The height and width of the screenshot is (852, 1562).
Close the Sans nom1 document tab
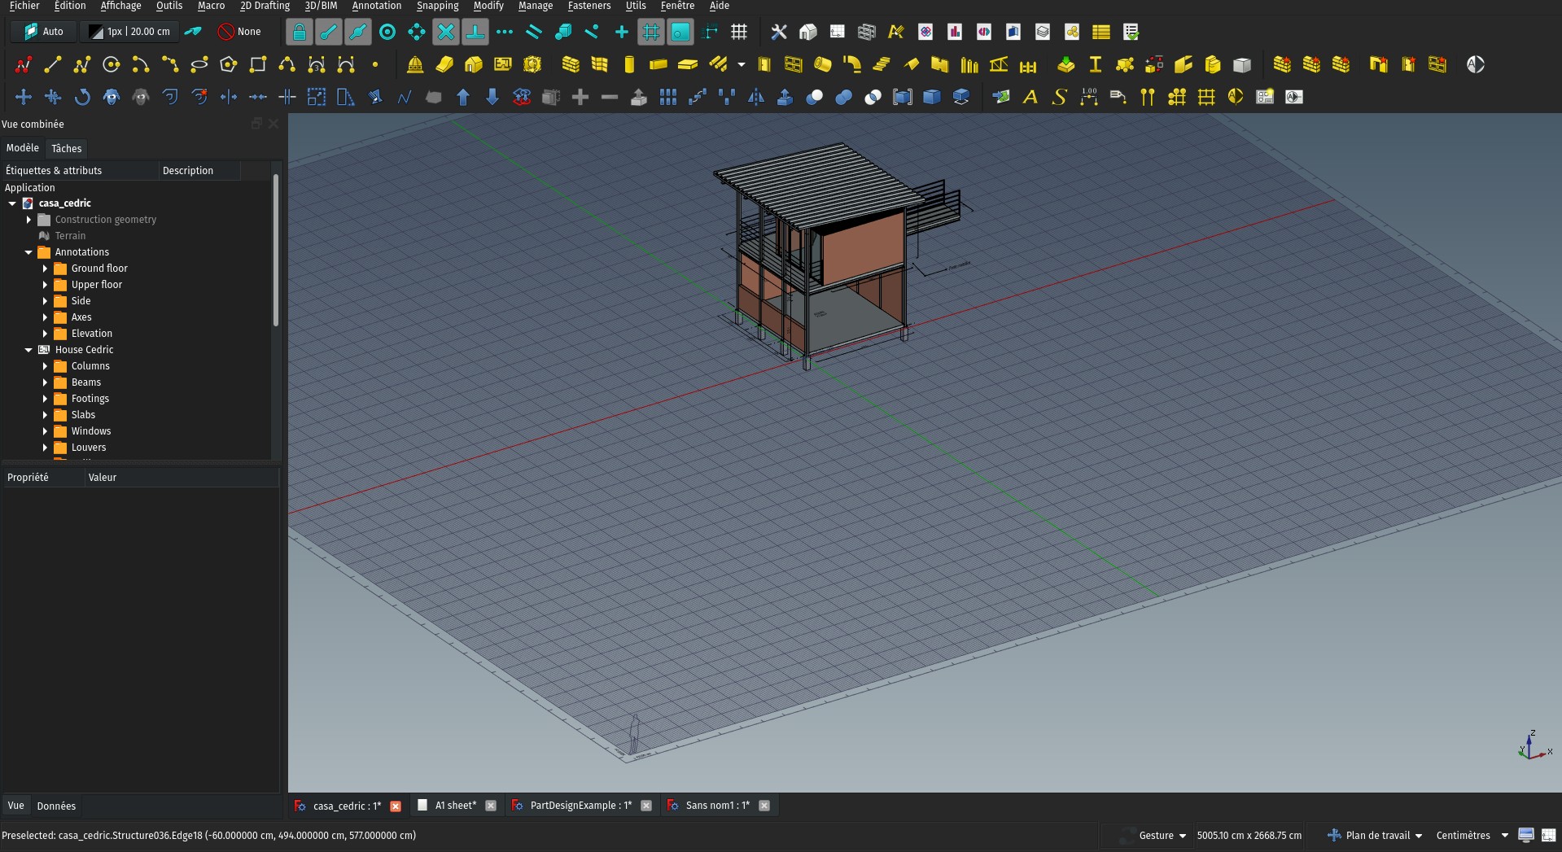(x=764, y=806)
